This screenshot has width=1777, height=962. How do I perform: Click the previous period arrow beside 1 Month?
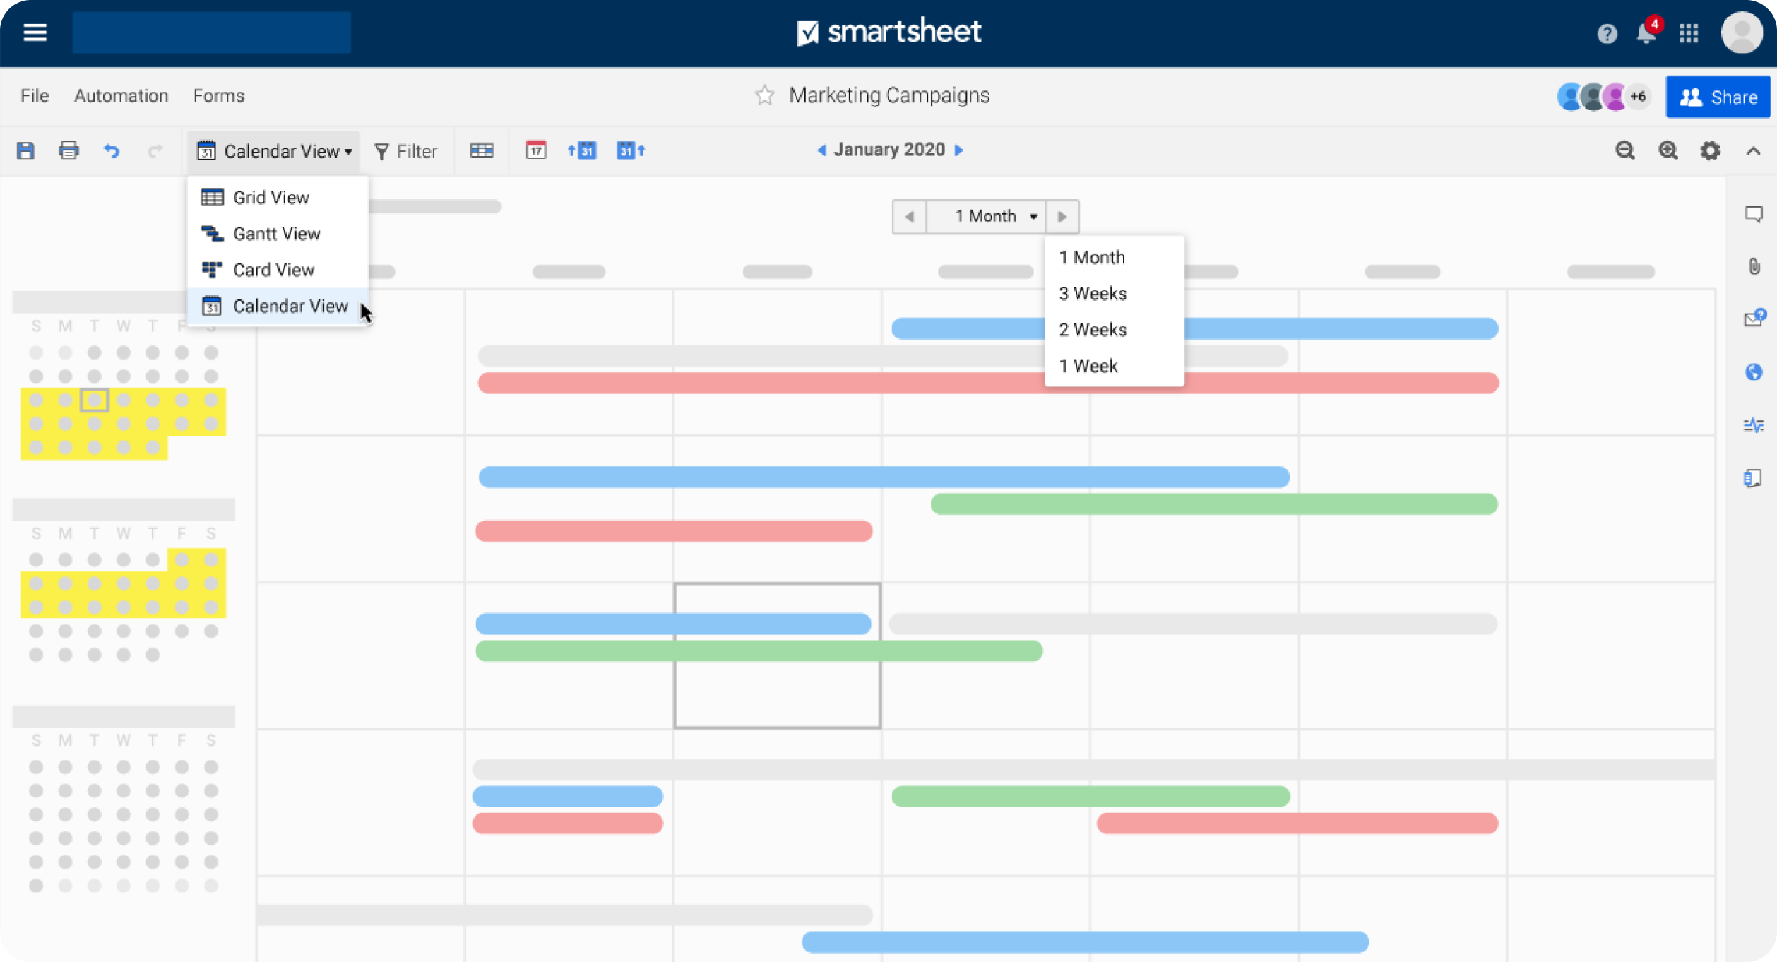pos(910,217)
